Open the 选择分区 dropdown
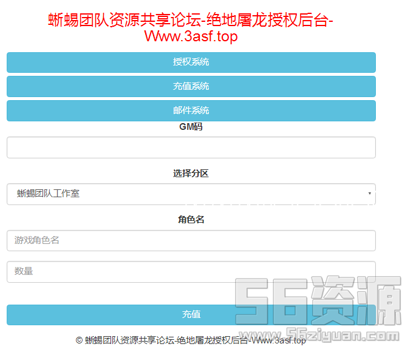Screen dimensions: 419x358 (191, 194)
